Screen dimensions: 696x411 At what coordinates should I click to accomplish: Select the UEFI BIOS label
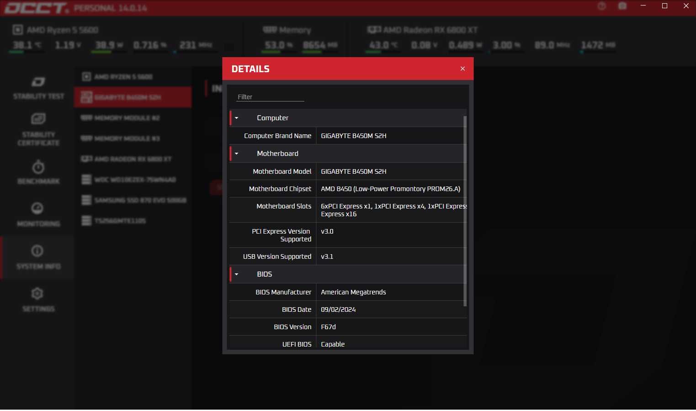(297, 344)
